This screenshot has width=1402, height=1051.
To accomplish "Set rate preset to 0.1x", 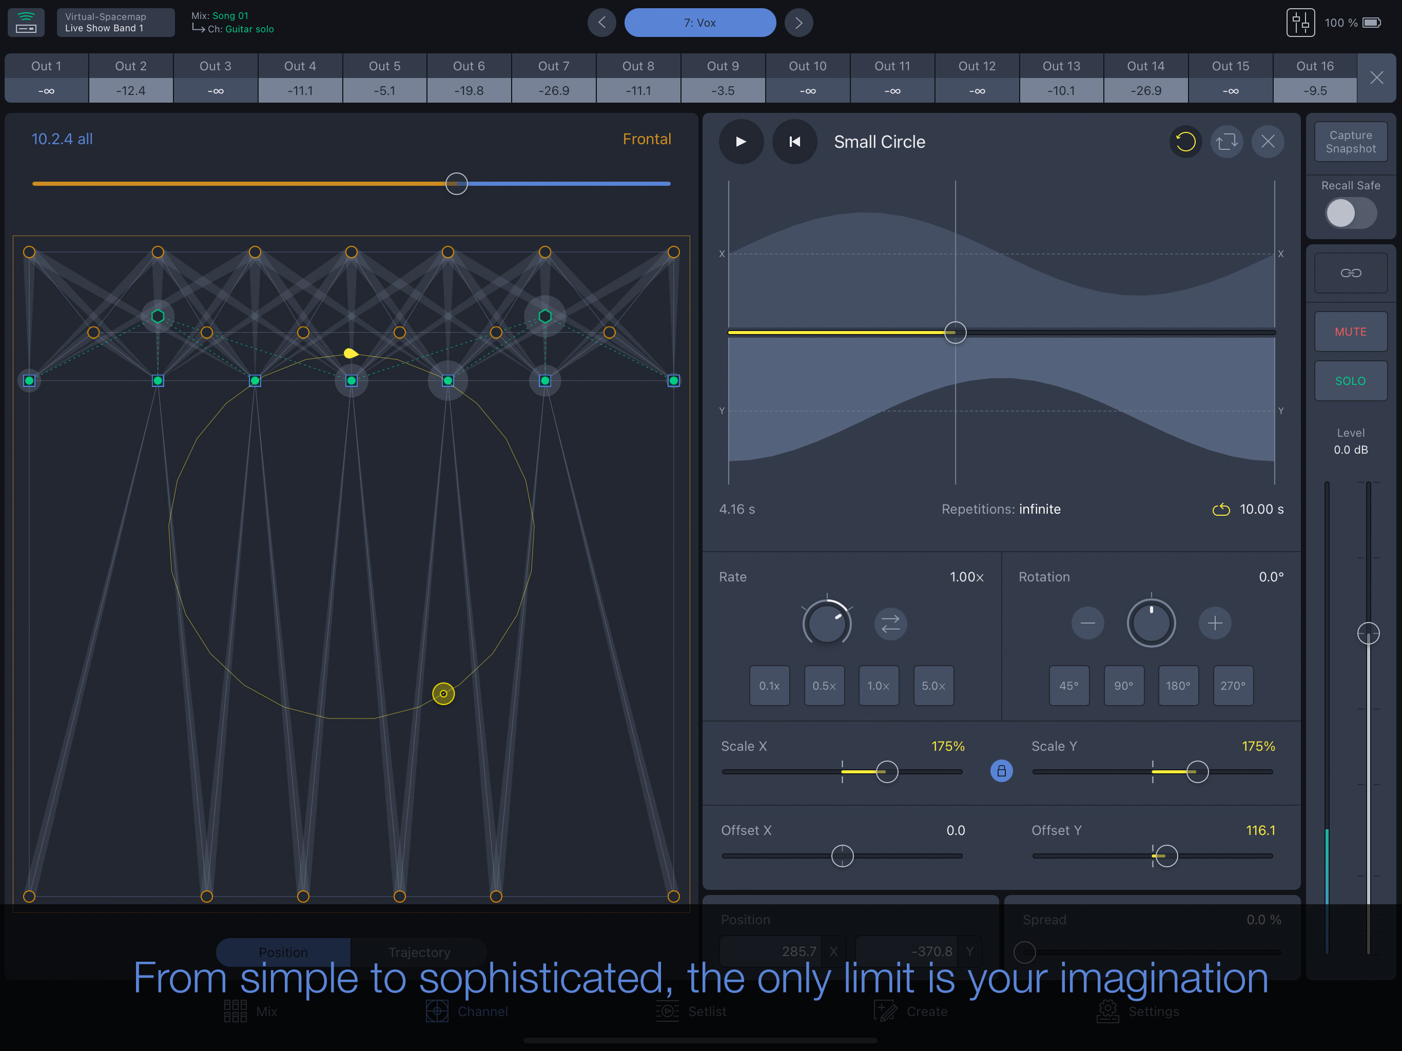I will pyautogui.click(x=769, y=686).
